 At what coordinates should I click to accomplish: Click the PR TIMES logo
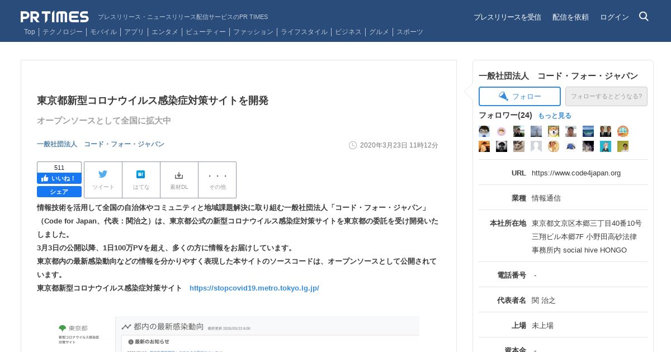pos(54,17)
